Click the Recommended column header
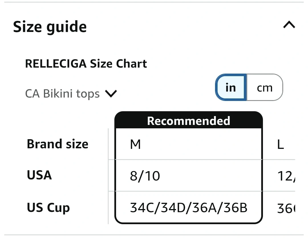This screenshot has height=239, width=308. [x=189, y=121]
